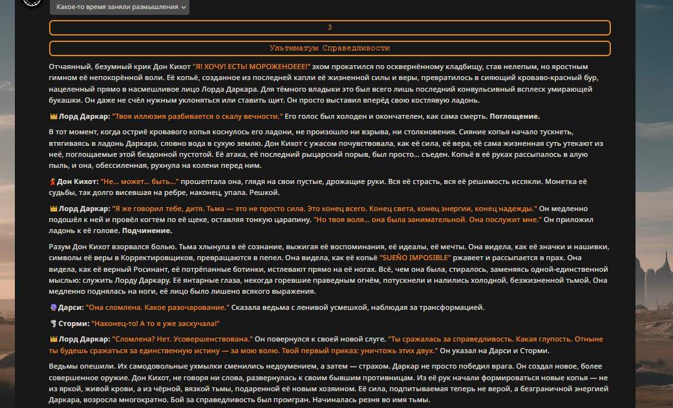Click the quote starting "Ты сражалась за справедливость."

[x=326, y=345]
